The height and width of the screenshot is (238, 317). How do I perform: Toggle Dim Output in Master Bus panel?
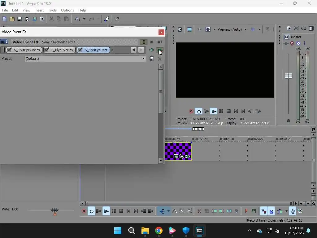pos(304,28)
